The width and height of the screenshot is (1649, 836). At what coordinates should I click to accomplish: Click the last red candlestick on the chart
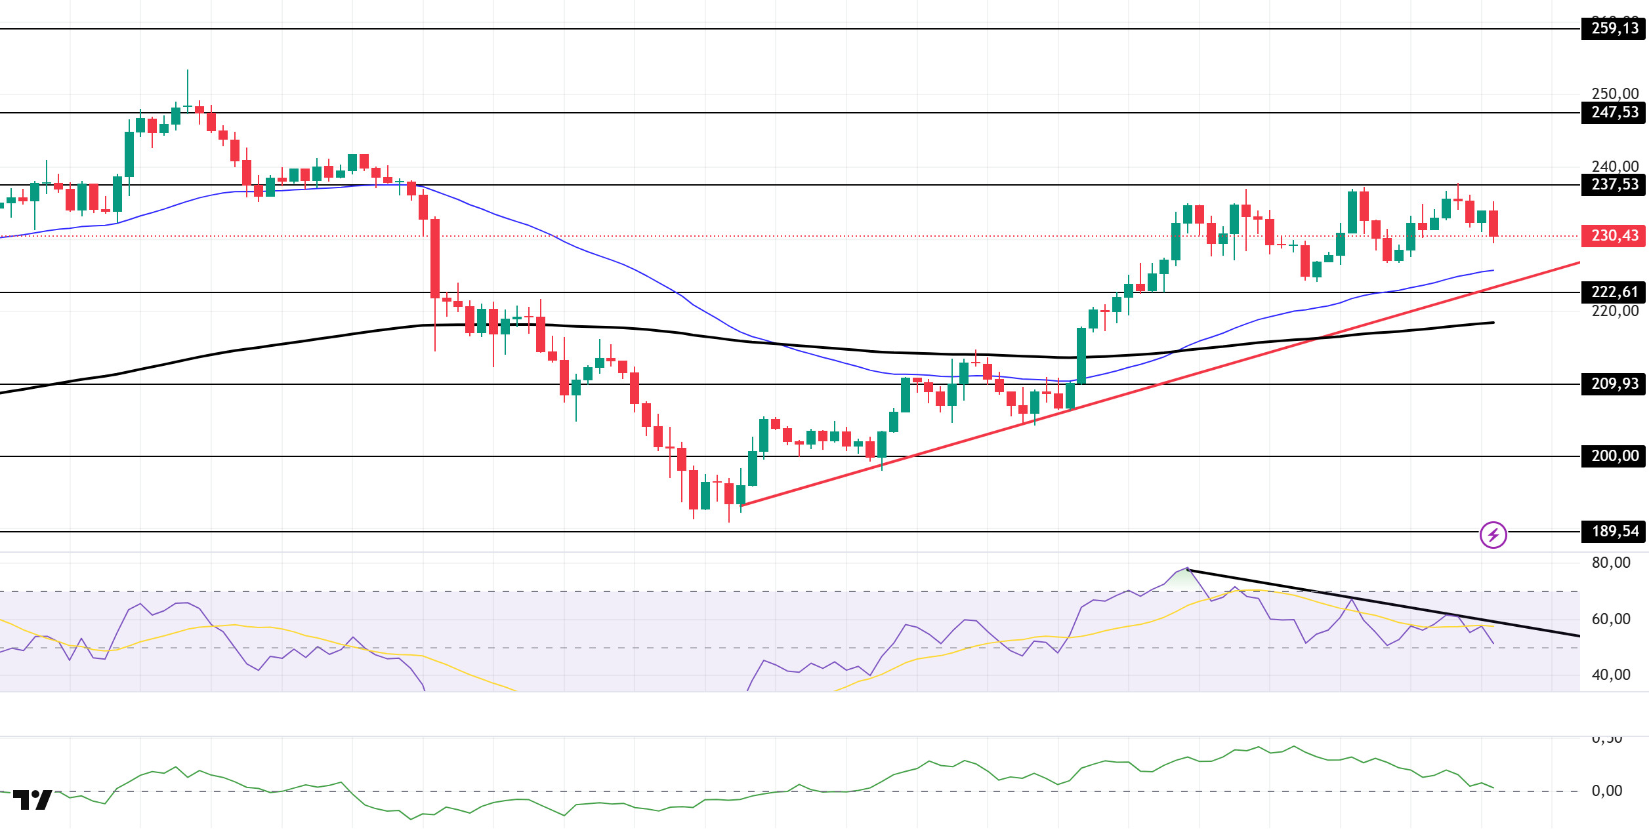1493,224
